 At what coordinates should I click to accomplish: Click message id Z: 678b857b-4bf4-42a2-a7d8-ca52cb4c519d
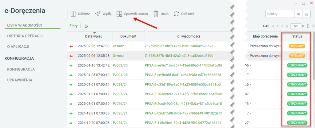click(179, 56)
